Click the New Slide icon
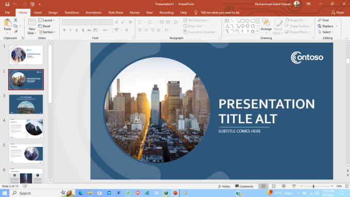This screenshot has width=350, height=197. coord(32,22)
